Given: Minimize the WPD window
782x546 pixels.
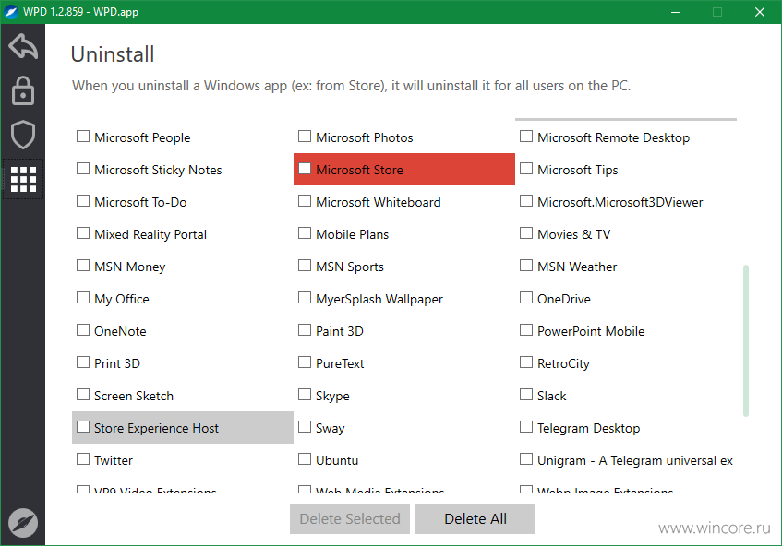Looking at the screenshot, I should 676,12.
